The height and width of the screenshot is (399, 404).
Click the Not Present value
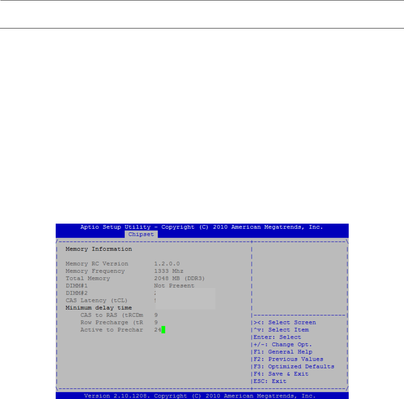pos(174,286)
